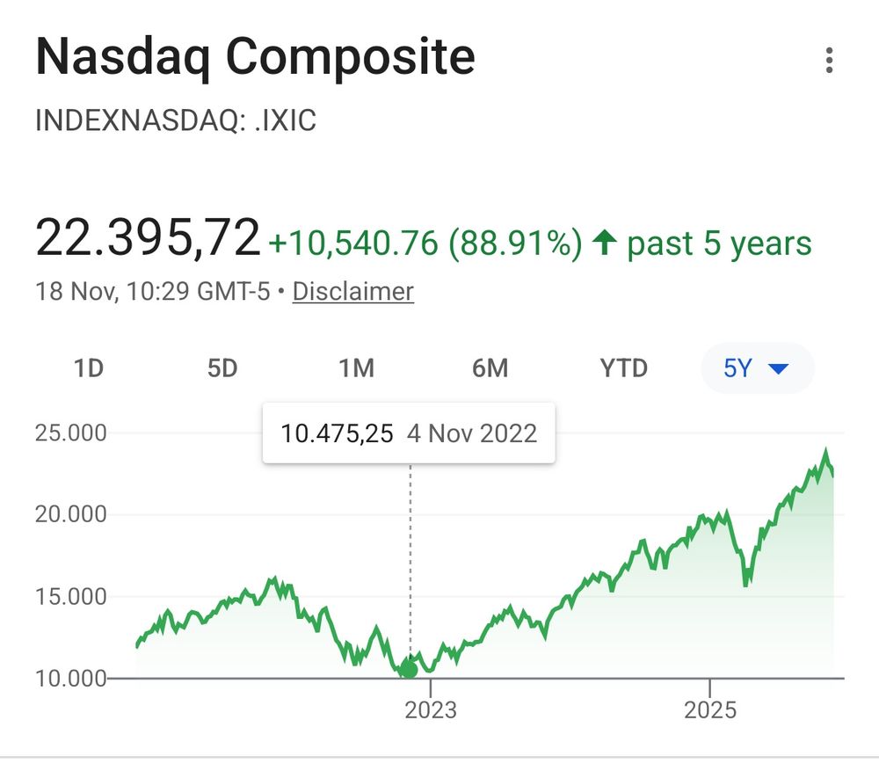Click the green data point marker on chart
Screen dimensions: 879x771
coord(408,669)
